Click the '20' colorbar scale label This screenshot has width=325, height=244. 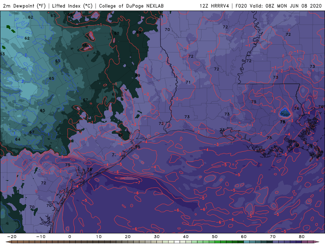[x=128, y=237]
